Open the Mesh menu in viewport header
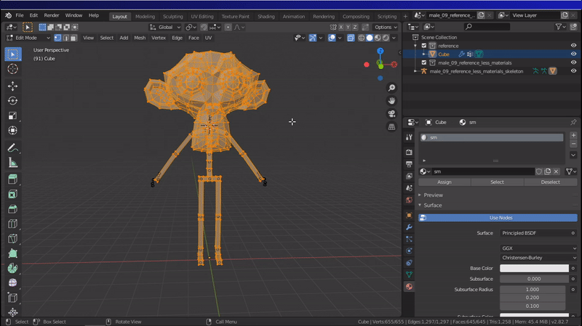 pyautogui.click(x=140, y=38)
